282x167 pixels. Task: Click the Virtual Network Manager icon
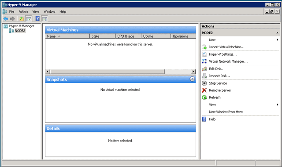tap(204, 61)
